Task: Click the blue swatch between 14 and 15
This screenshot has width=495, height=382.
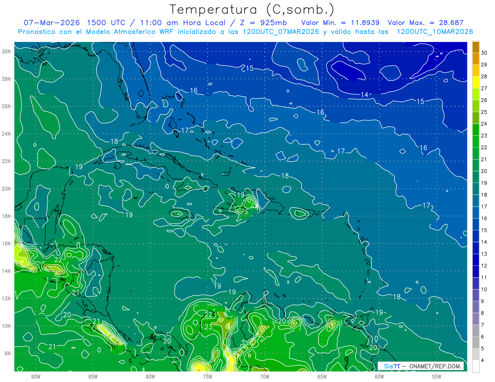Action: (x=476, y=236)
